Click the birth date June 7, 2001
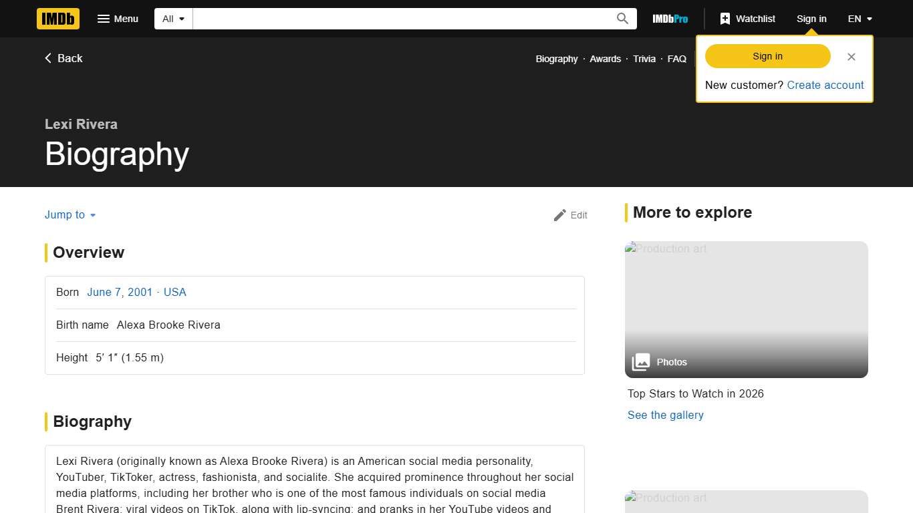The height and width of the screenshot is (513, 913). 120,292
